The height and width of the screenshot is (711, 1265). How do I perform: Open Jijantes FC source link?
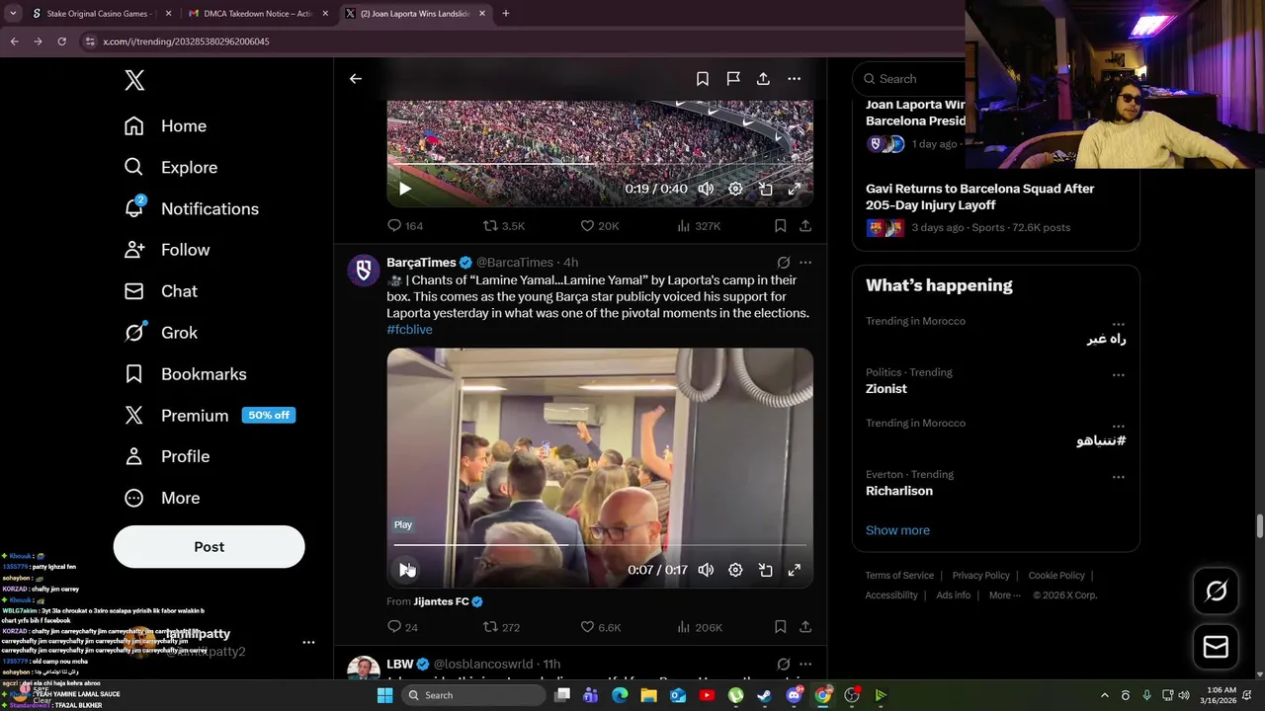[448, 601]
